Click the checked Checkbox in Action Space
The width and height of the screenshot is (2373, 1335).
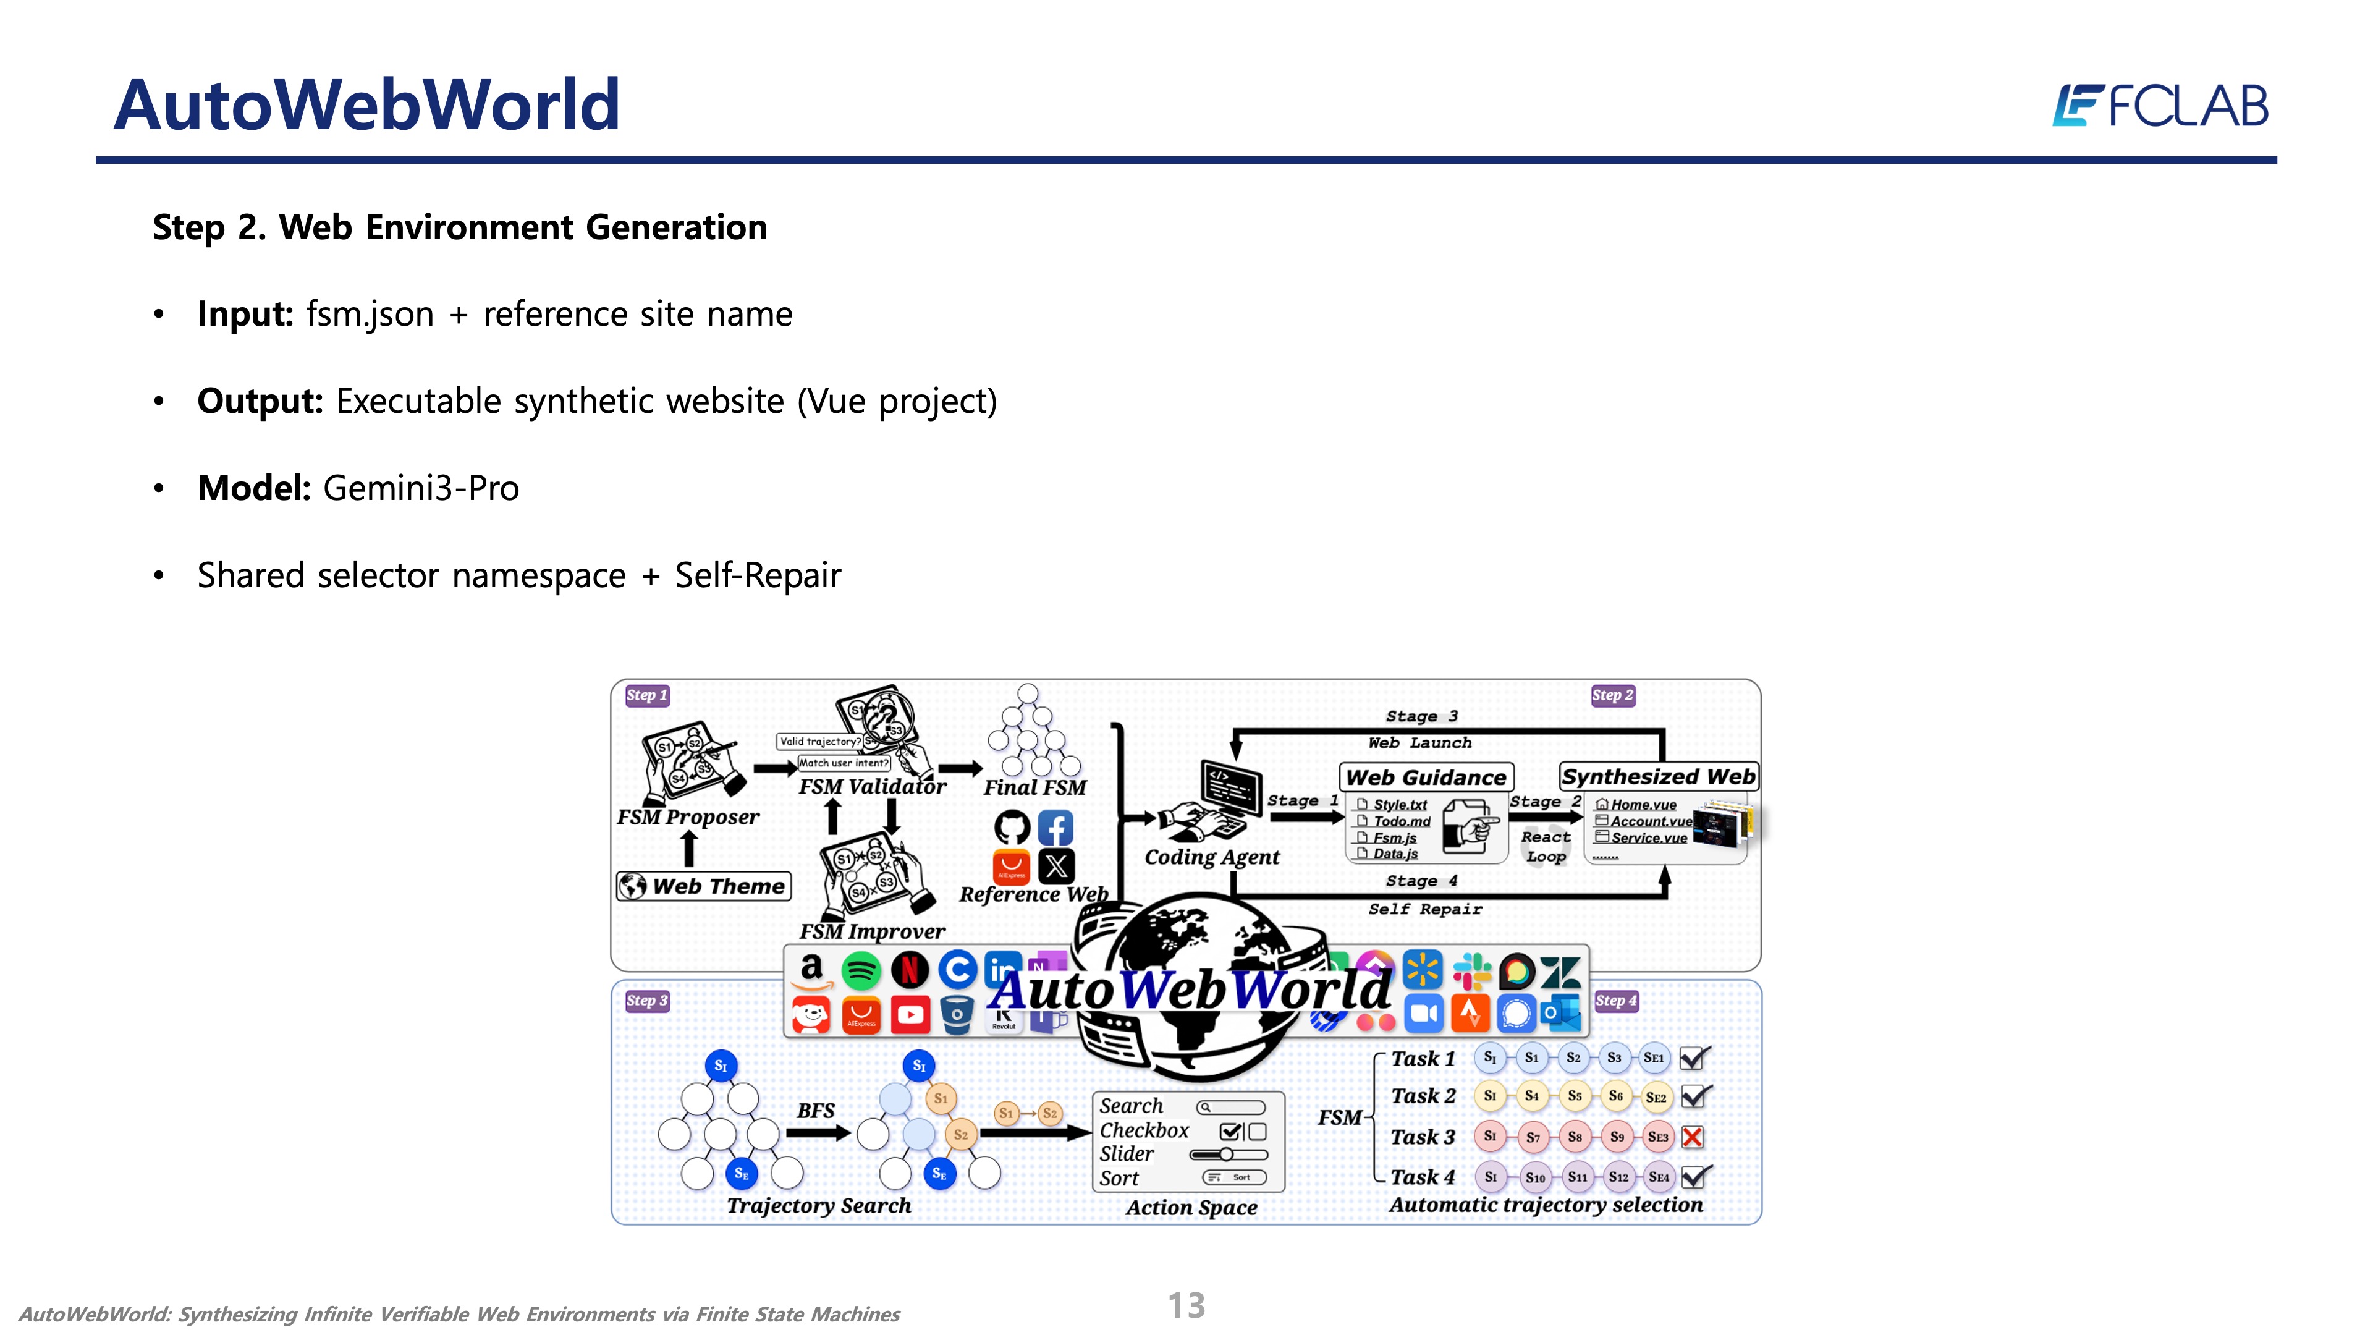[x=1230, y=1132]
